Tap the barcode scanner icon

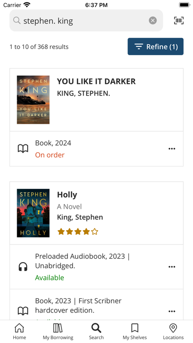click(179, 21)
